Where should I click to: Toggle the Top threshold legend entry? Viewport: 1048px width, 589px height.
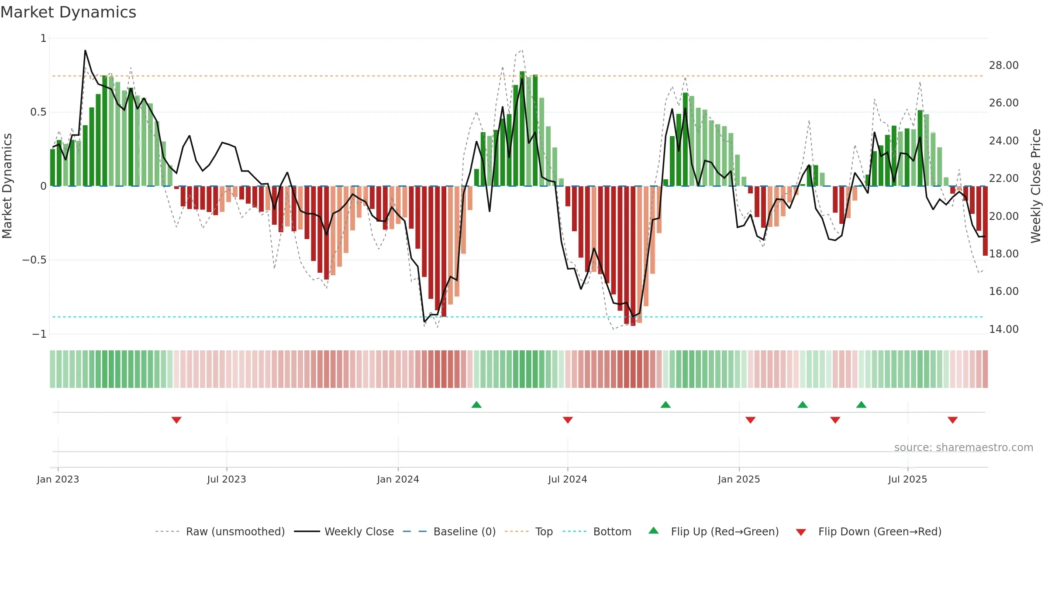pyautogui.click(x=529, y=531)
